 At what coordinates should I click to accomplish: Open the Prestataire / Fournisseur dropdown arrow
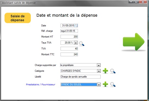pos(99,85)
